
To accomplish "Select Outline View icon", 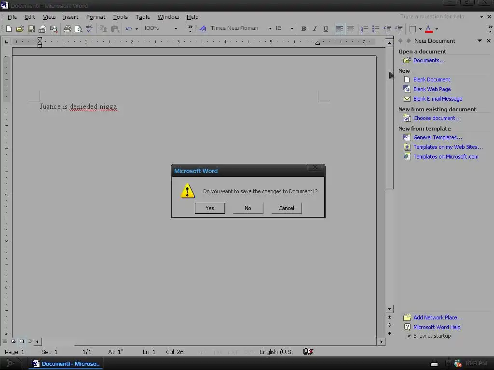I will [29, 342].
